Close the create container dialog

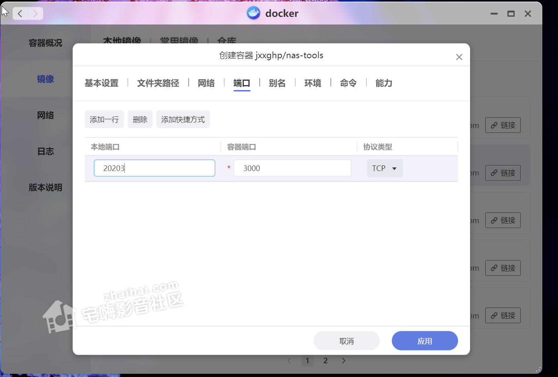pos(459,57)
